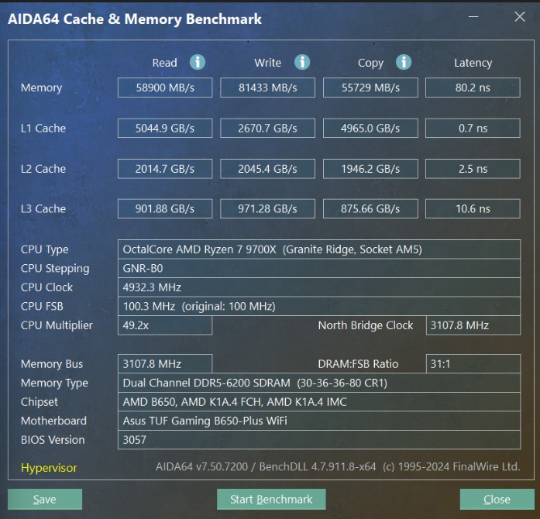540x519 pixels.
Task: Start Benchmark button
Action: pyautogui.click(x=271, y=499)
